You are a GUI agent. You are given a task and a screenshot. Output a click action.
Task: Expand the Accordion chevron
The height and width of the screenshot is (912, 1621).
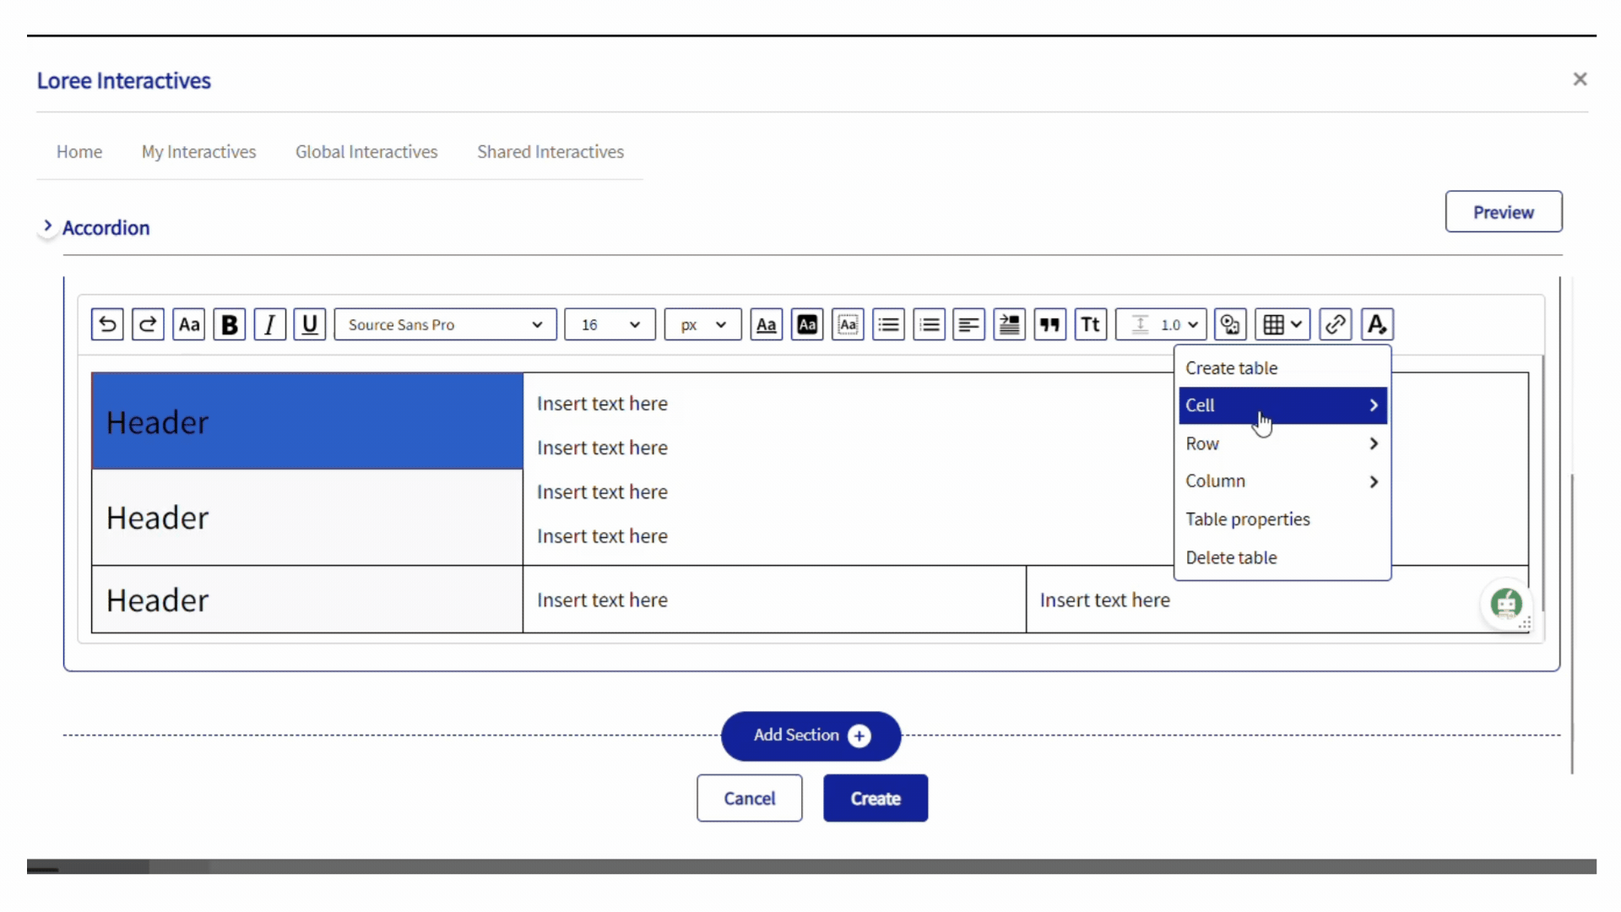coord(47,226)
